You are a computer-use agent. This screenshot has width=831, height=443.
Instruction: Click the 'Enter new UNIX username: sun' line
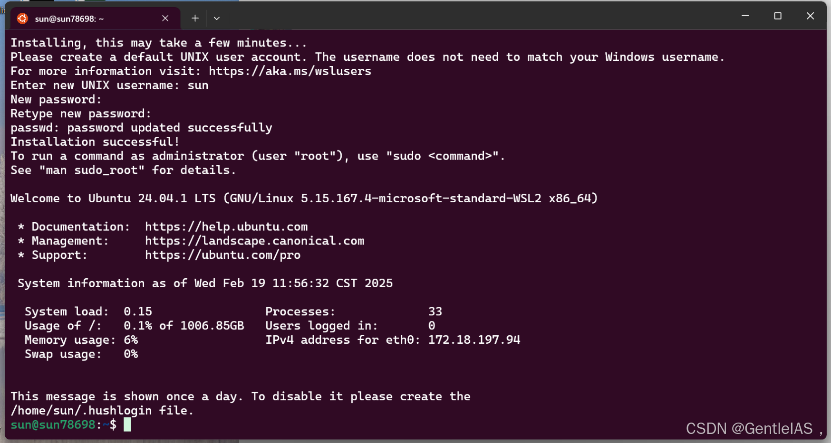tap(109, 85)
